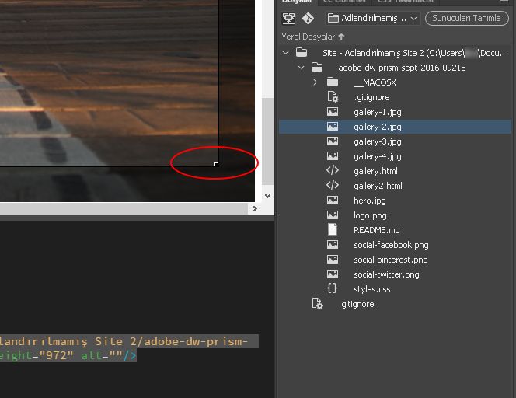Click the hero.jpg image icon
The height and width of the screenshot is (398, 516).
pos(333,200)
